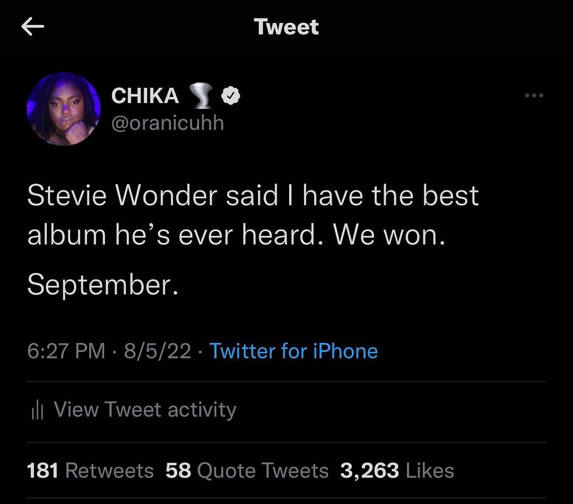Tap the back arrow
The image size is (573, 504).
point(32,27)
